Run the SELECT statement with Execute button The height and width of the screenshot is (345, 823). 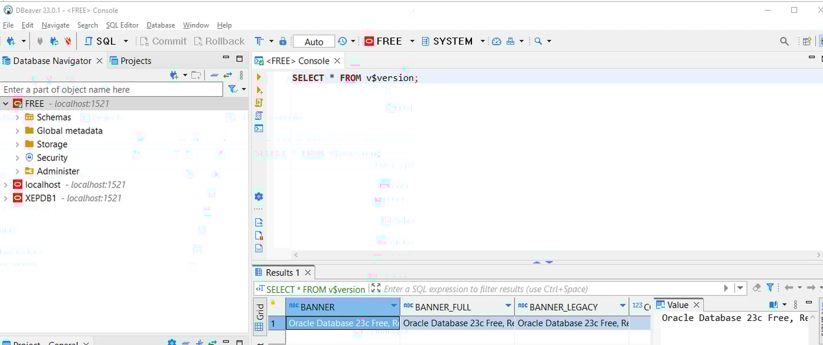click(x=259, y=76)
